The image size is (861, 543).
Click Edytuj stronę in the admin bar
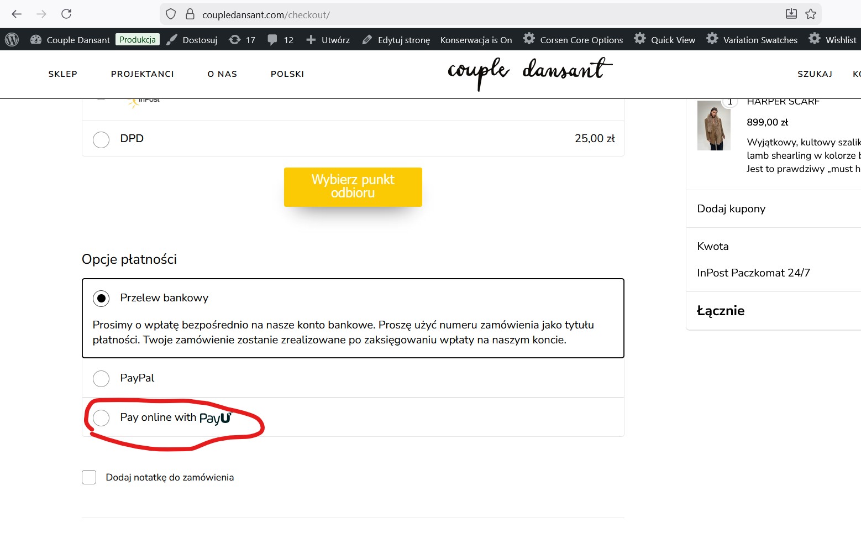point(396,40)
